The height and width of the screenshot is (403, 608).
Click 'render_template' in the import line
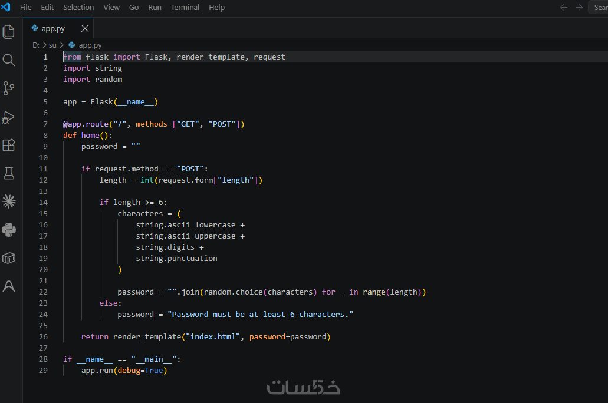(x=211, y=57)
